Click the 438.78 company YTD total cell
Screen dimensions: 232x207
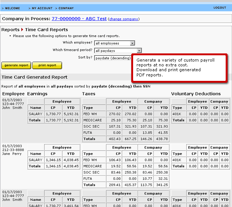point(161,139)
